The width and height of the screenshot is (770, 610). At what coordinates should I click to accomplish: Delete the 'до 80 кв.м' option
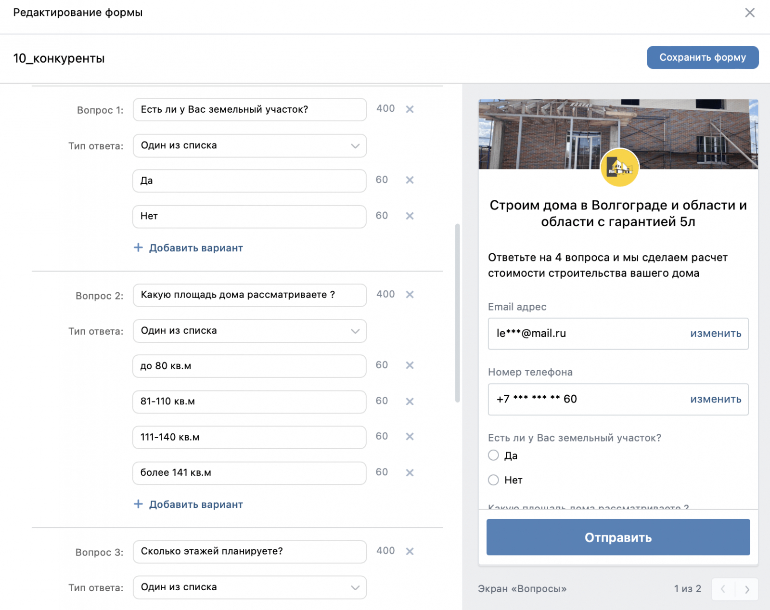(410, 365)
